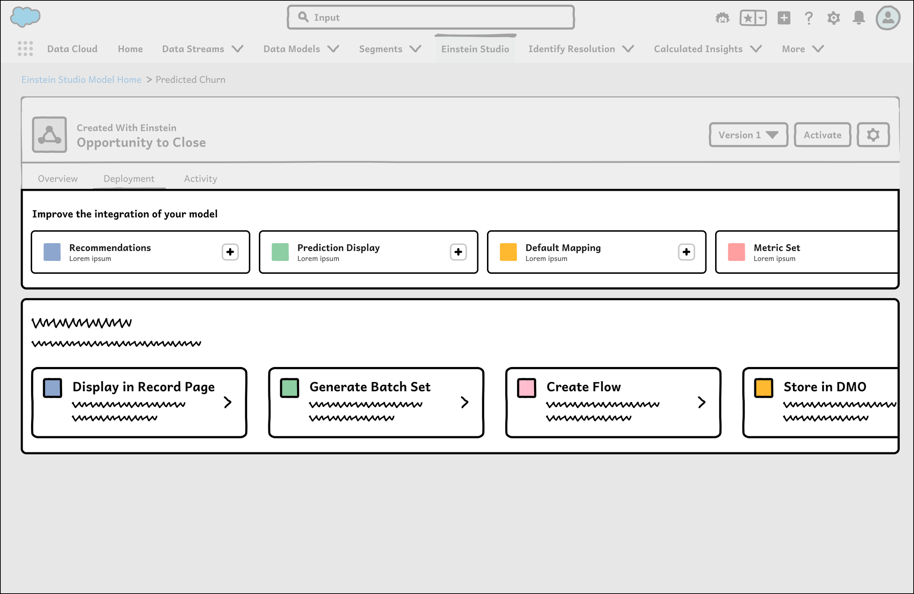Click the global create plus icon
Viewport: 914px width, 594px height.
[784, 18]
